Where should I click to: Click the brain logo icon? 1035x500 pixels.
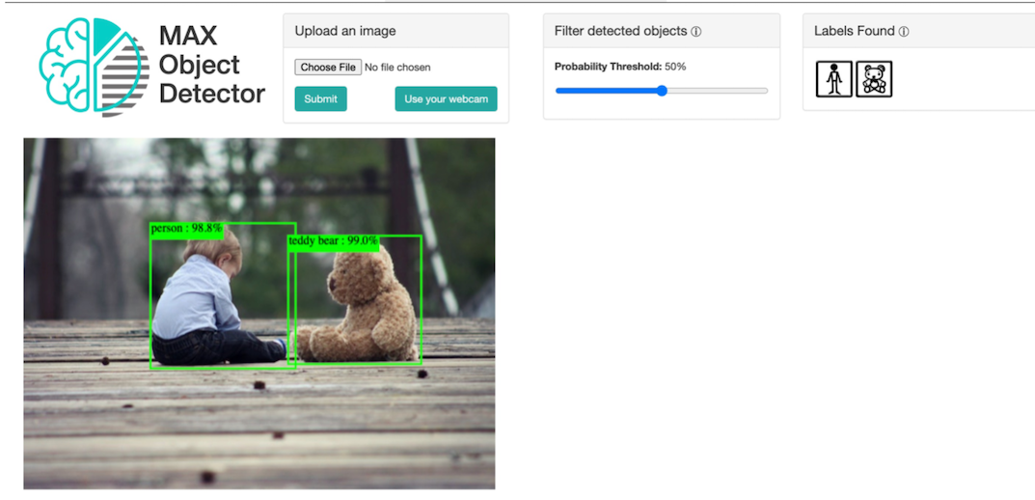[x=94, y=67]
